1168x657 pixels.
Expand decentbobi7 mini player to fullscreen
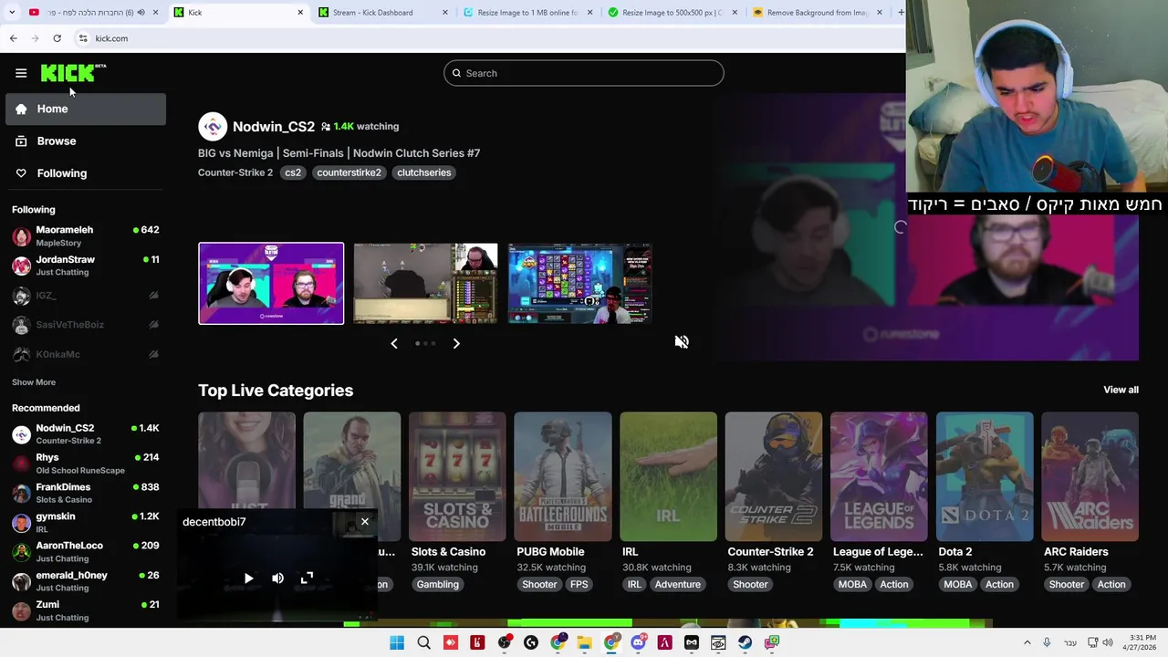tap(307, 579)
